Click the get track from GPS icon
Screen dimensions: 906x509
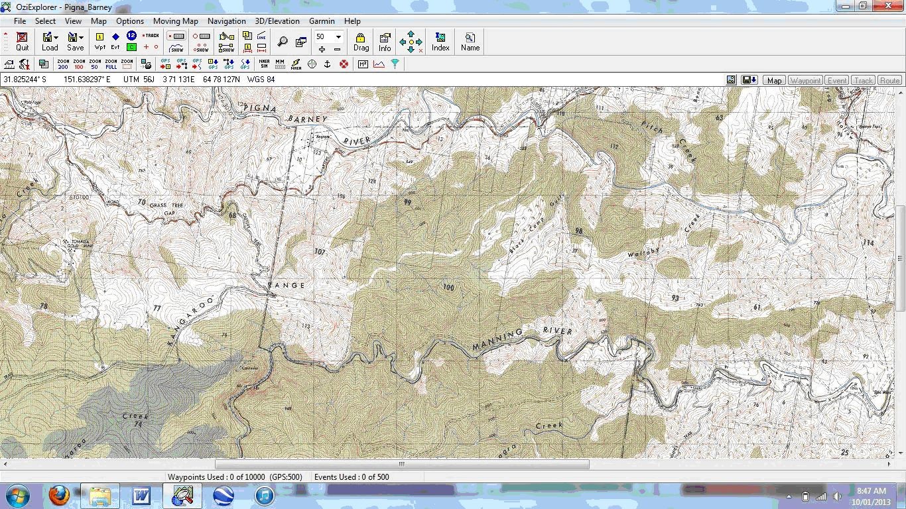tap(245, 64)
